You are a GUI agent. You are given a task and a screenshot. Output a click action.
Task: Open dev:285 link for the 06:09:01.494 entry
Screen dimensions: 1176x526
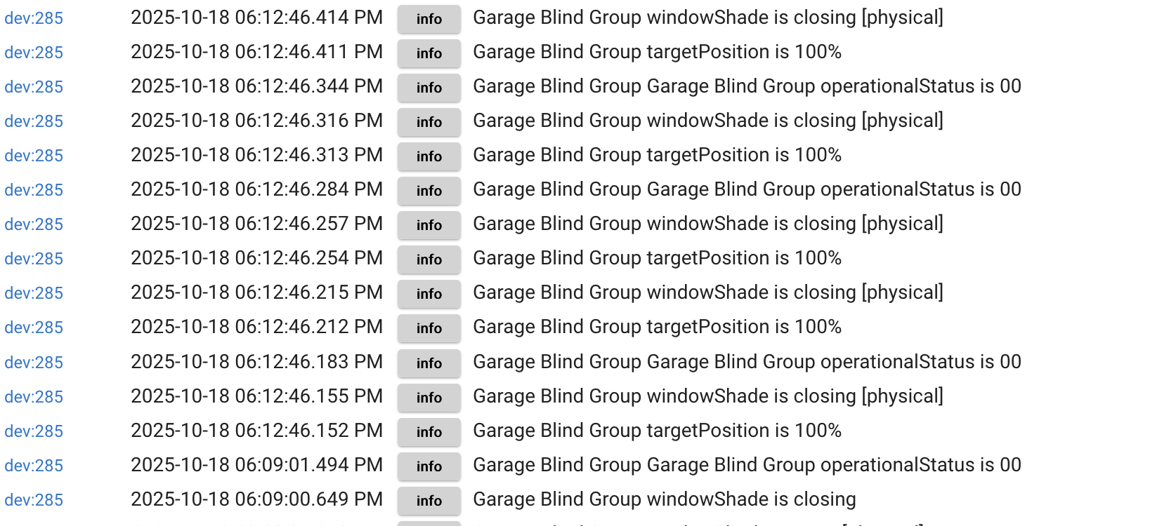34,466
